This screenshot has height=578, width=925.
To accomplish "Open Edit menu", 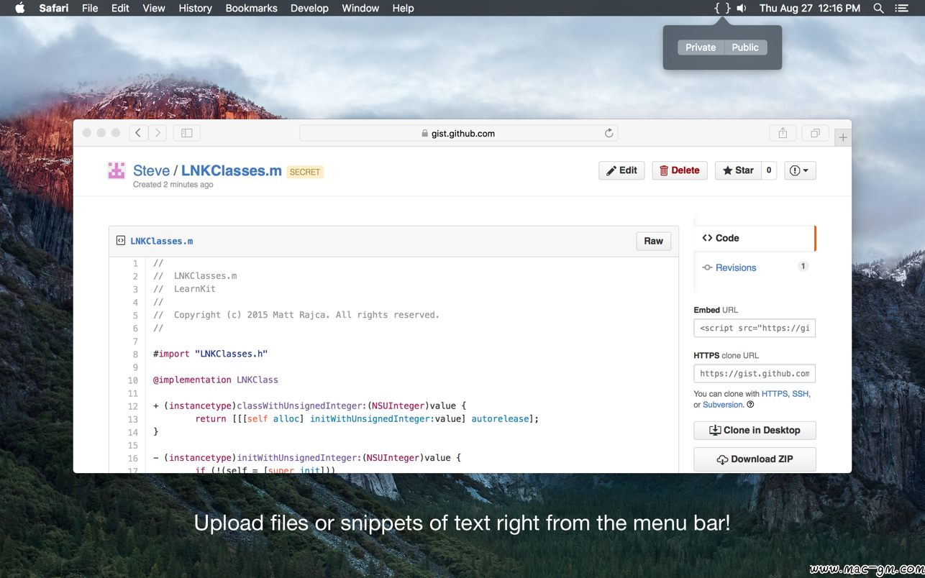I will click(120, 8).
